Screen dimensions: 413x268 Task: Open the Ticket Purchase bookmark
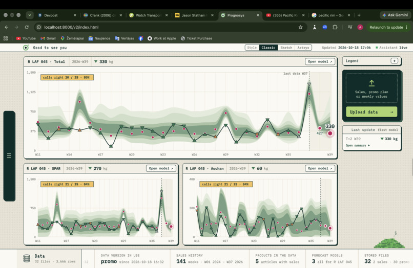(196, 38)
